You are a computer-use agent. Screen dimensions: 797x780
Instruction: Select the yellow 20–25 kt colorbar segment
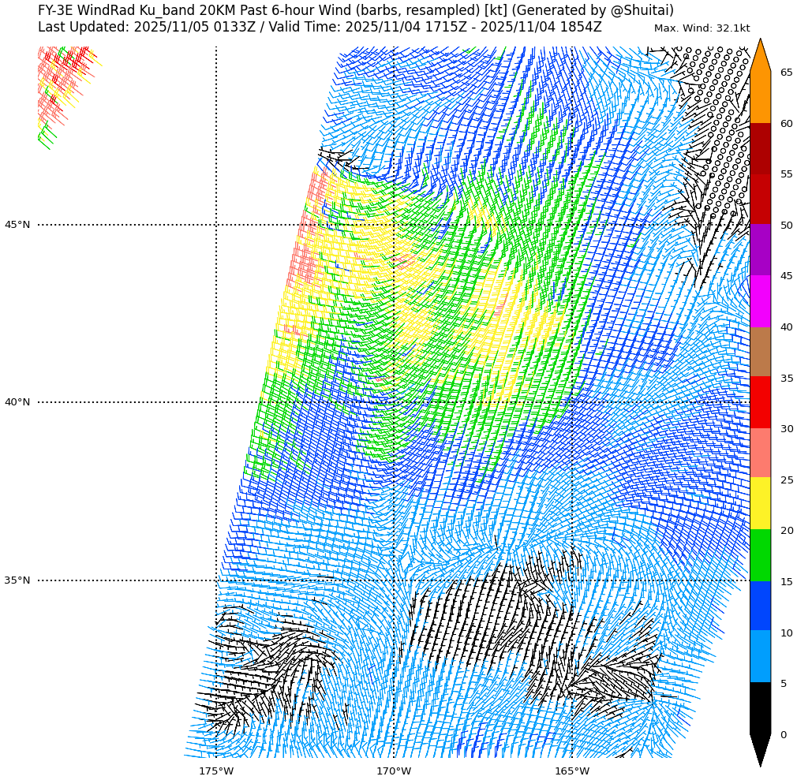pyautogui.click(x=760, y=504)
